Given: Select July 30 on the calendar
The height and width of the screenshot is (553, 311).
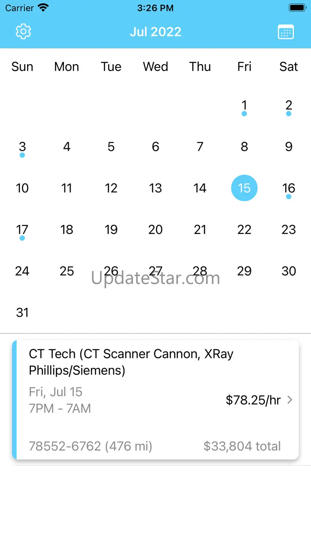Looking at the screenshot, I should tap(289, 271).
